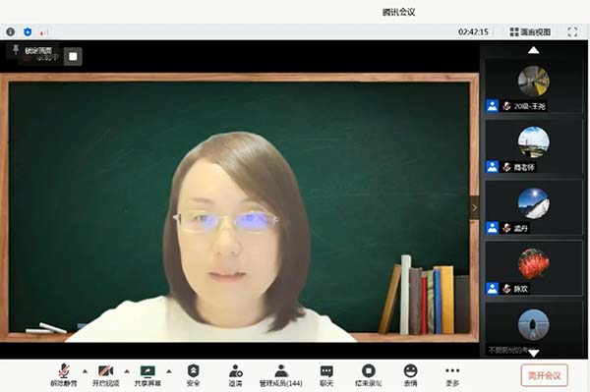This screenshot has height=392, width=590.
Task: Open the security (安全) shield menu
Action: tap(193, 375)
